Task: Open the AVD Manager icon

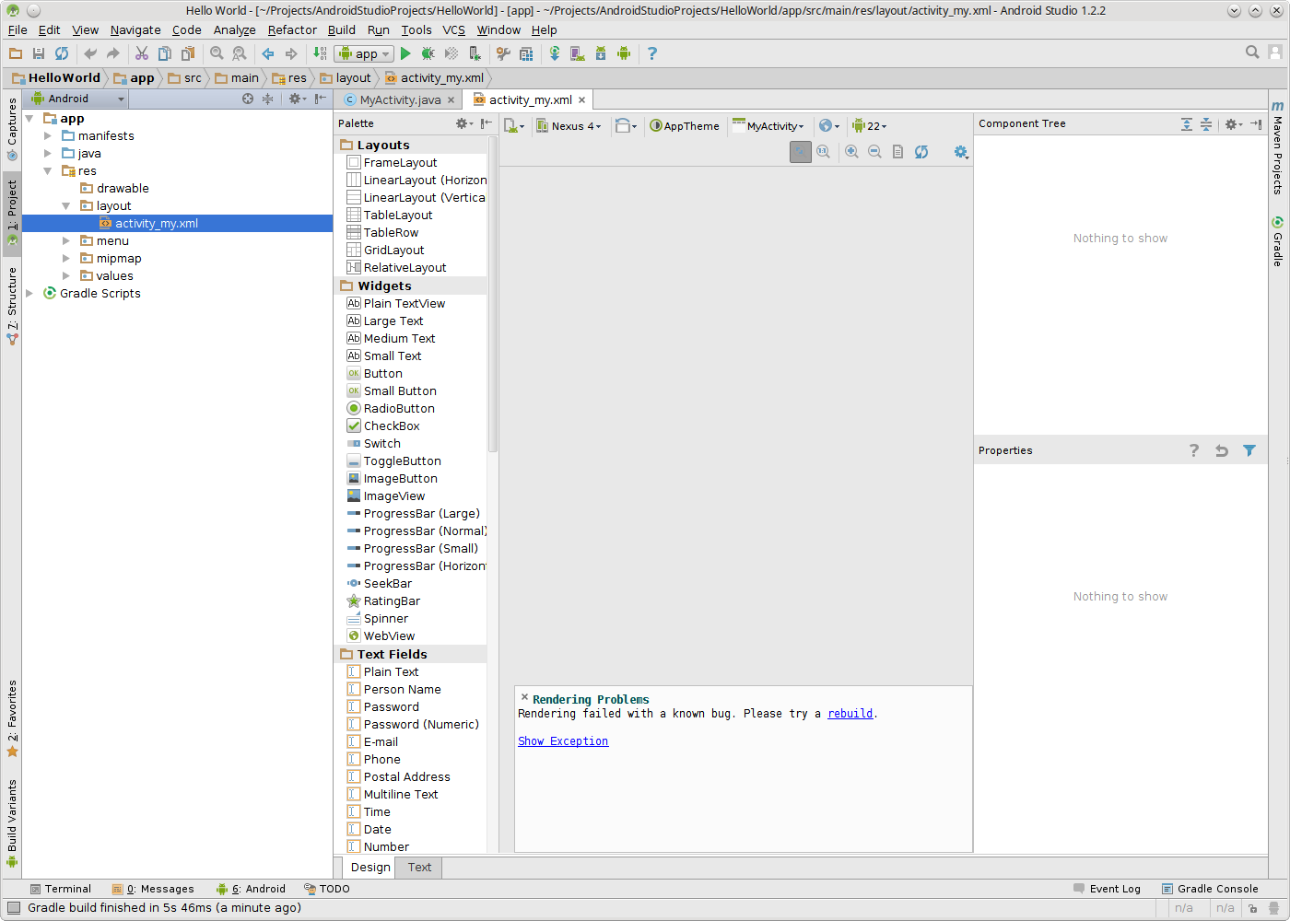Action: coord(578,53)
